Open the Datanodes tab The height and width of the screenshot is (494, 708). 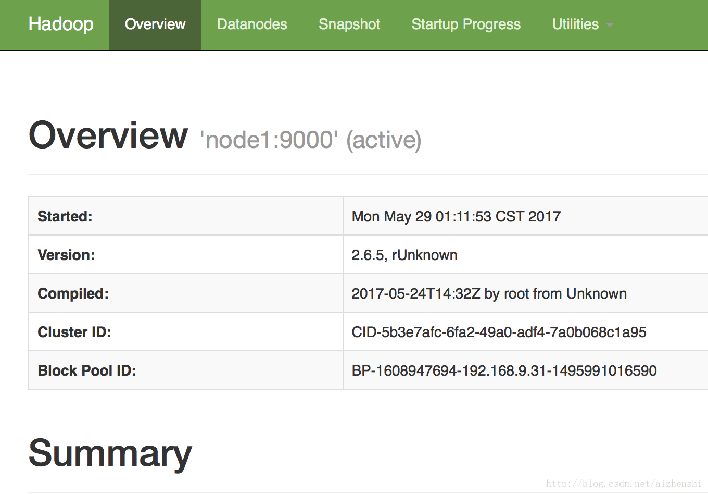pyautogui.click(x=252, y=25)
